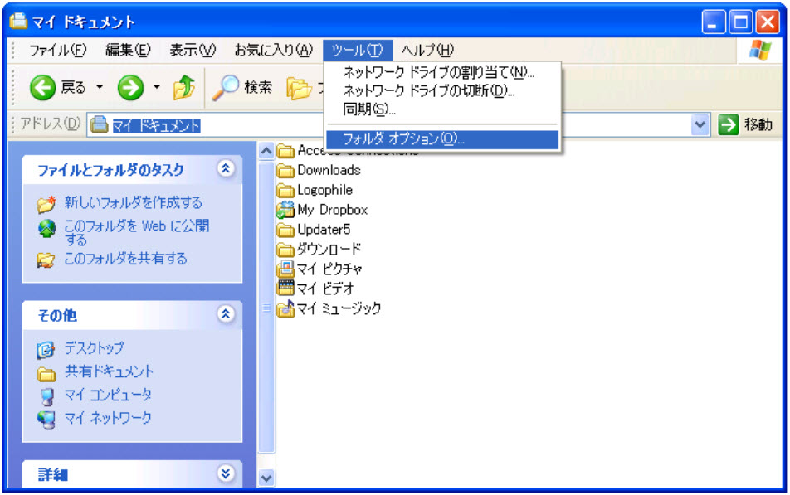
Task: Click the green Back arrow icon
Action: coord(43,87)
